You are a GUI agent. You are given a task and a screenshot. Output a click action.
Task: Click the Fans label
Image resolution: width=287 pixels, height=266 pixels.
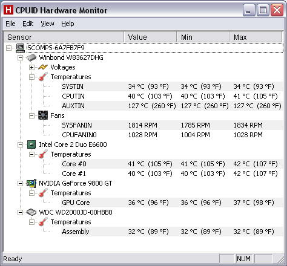click(x=58, y=115)
